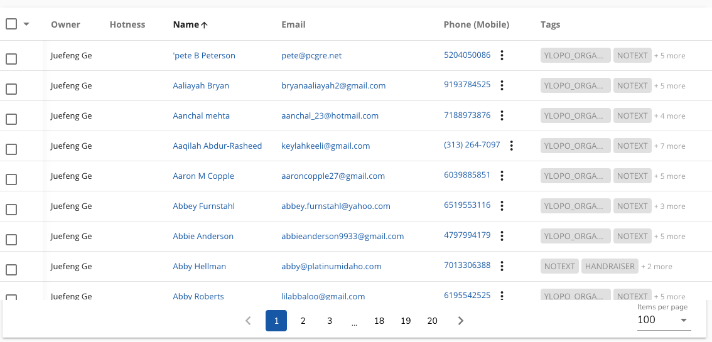Toggle the select-all checkbox in the header

11,24
